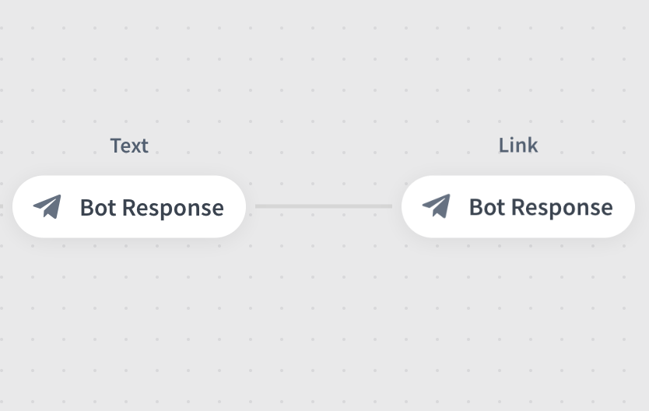The image size is (649, 411).
Task: Activate the white pill under the Link heading
Action: [x=518, y=206]
